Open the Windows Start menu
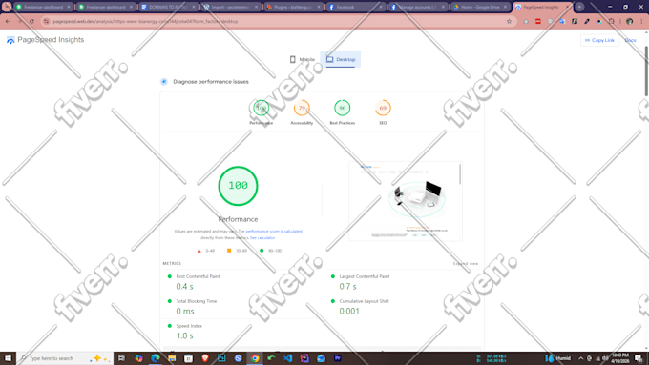This screenshot has width=649, height=365. (8, 358)
